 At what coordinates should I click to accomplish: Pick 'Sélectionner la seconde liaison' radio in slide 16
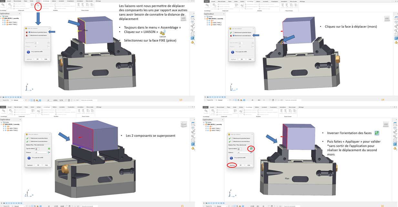point(232,141)
